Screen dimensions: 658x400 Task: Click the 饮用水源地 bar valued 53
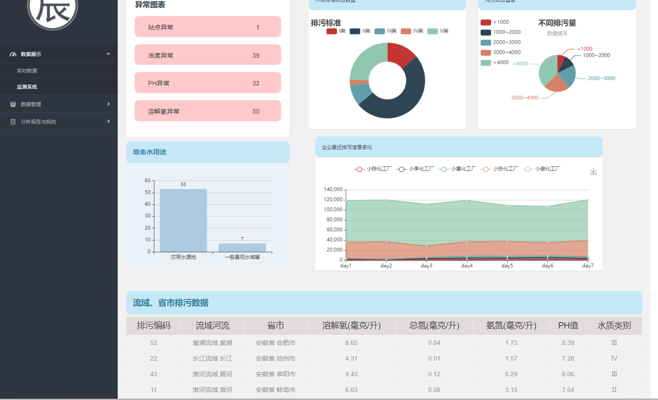click(x=184, y=220)
